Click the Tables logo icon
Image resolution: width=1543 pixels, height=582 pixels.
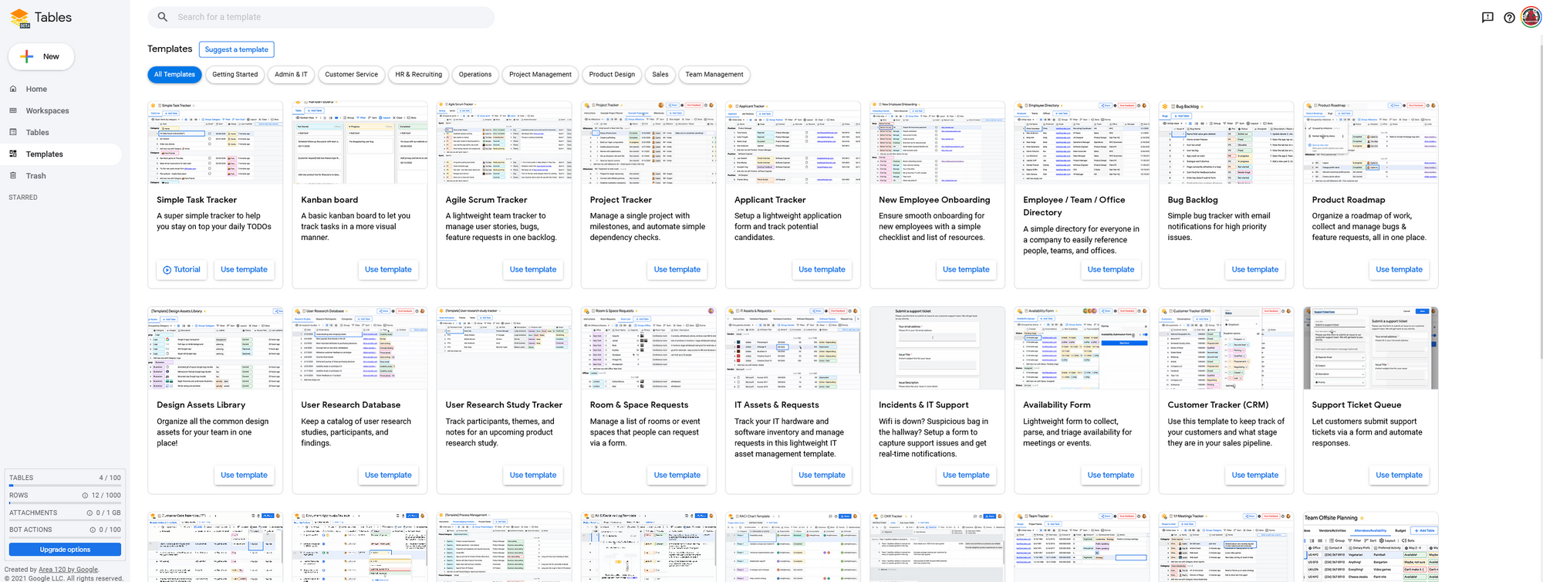(x=19, y=18)
